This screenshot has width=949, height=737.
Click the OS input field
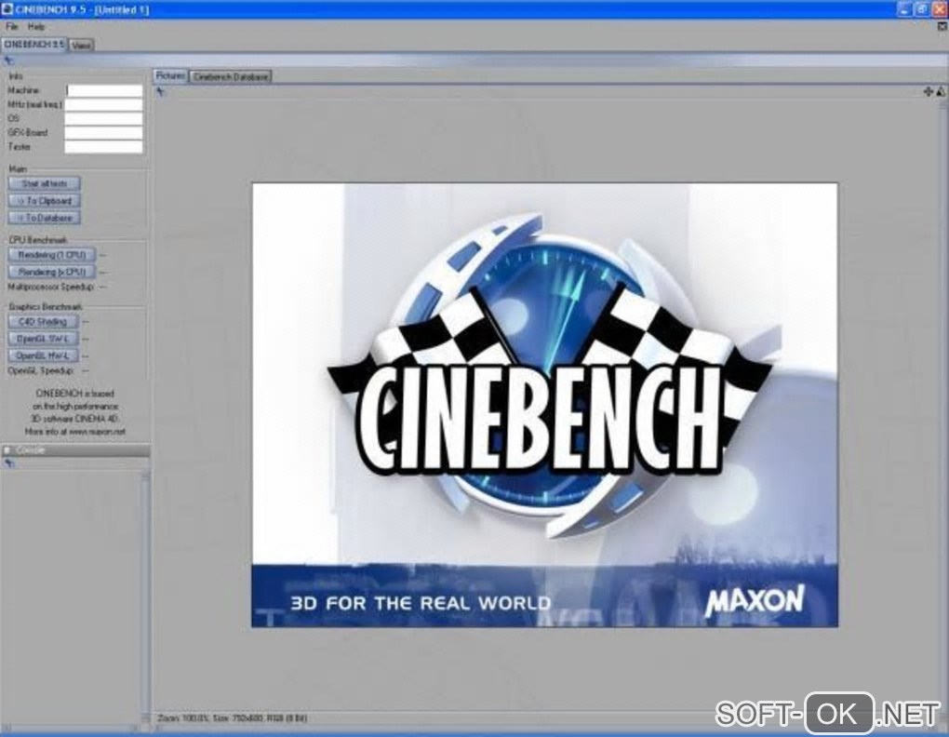click(x=104, y=118)
